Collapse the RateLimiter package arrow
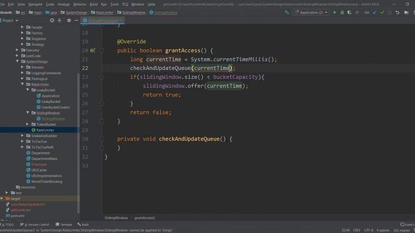Viewport: 415px width, 233px height. 22,84
